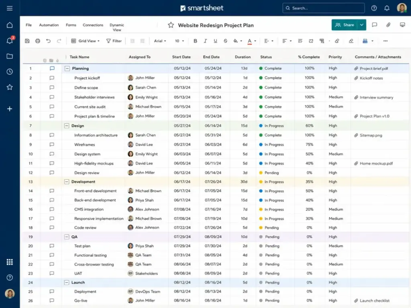The height and width of the screenshot is (308, 411).
Task: Open the attachments paperclip in header
Action: 388,25
